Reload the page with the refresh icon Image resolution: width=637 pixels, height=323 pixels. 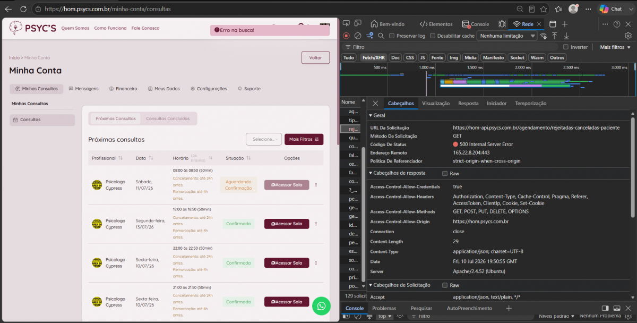(x=24, y=9)
